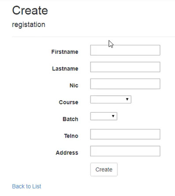
Task: Click the large Create page heading
Action: [x=30, y=11]
